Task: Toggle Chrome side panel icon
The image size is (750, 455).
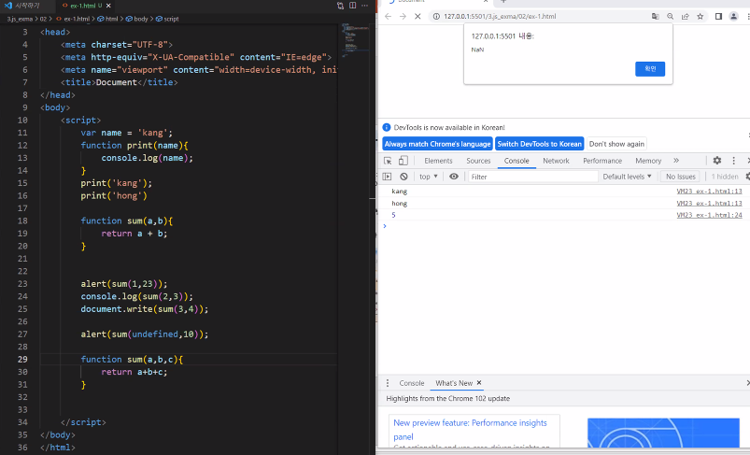Action: point(718,16)
